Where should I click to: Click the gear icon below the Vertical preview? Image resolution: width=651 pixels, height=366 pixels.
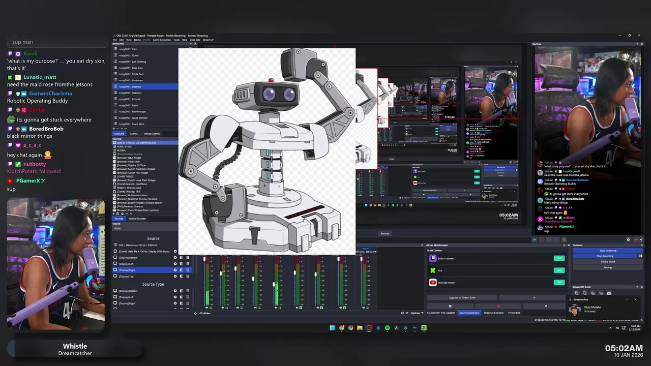pos(628,239)
